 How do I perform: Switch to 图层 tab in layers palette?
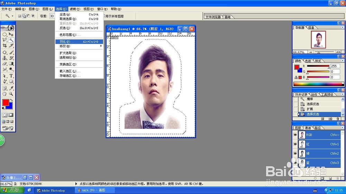pyautogui.click(x=298, y=128)
